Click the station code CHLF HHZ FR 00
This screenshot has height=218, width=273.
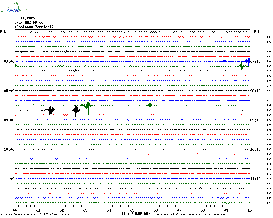29,23
